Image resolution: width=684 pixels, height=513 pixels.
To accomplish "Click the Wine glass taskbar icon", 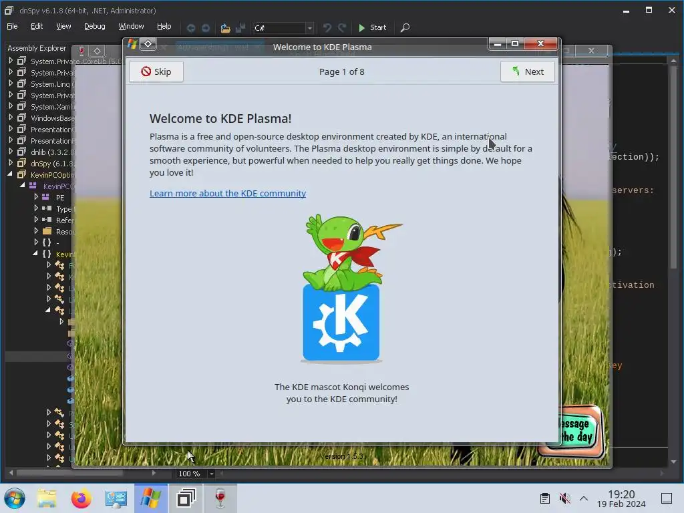I will click(220, 498).
